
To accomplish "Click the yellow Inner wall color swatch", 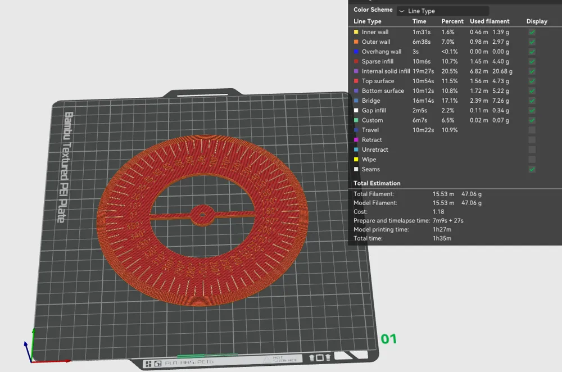I will 356,32.
